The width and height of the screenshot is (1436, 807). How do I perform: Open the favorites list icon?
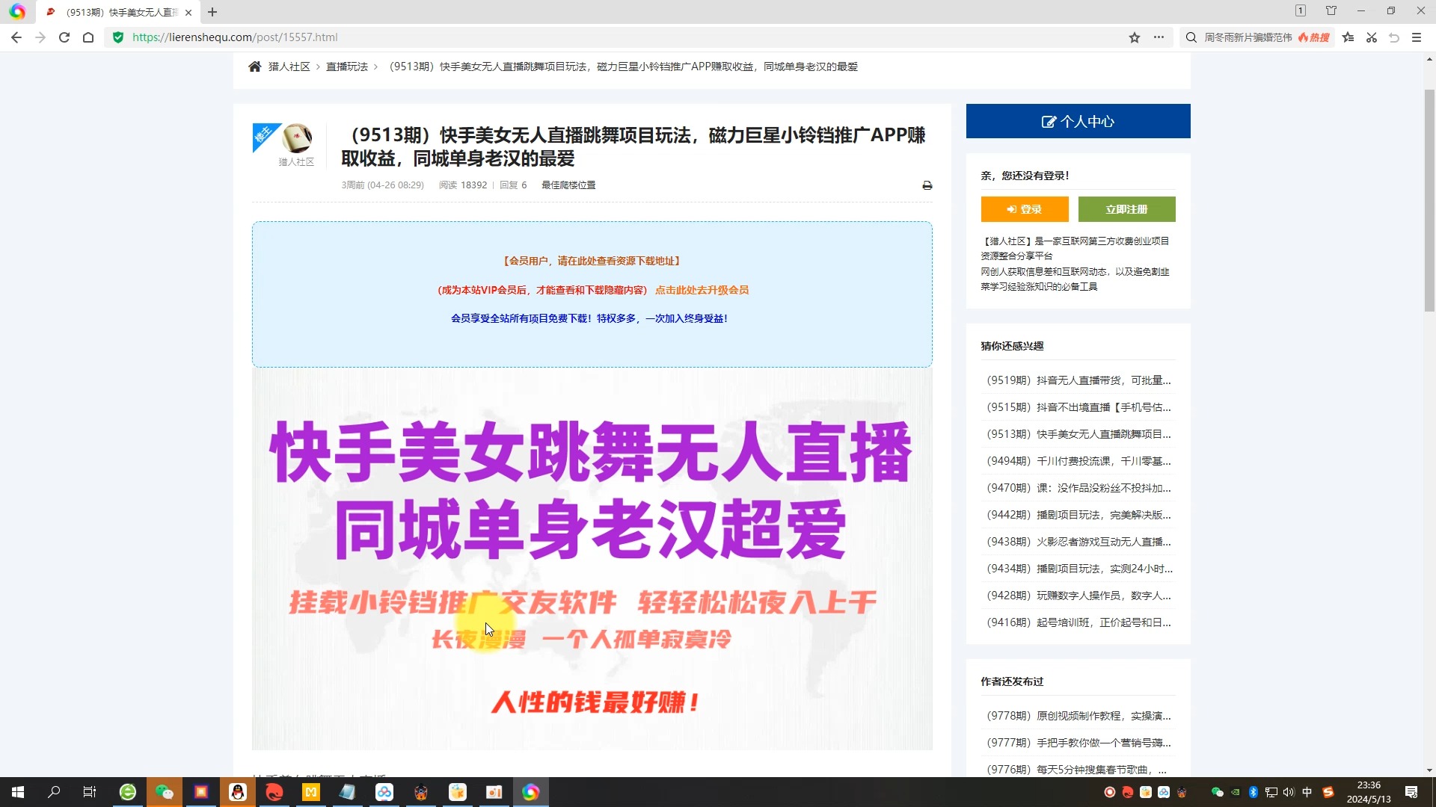coord(1348,37)
